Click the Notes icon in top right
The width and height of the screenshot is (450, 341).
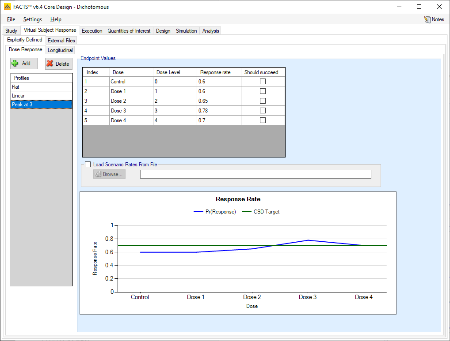(427, 19)
